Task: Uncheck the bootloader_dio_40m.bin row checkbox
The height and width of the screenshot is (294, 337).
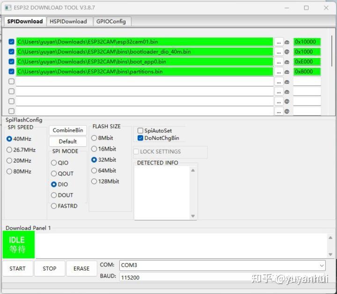Action: tap(11, 52)
